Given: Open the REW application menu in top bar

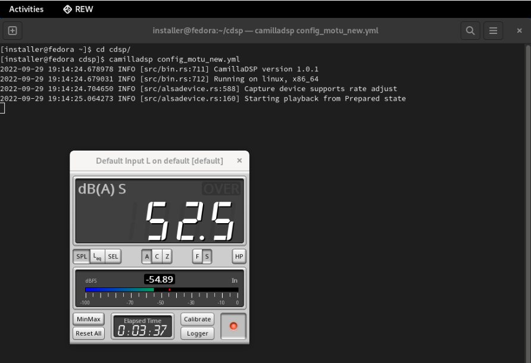Looking at the screenshot, I should tap(78, 9).
